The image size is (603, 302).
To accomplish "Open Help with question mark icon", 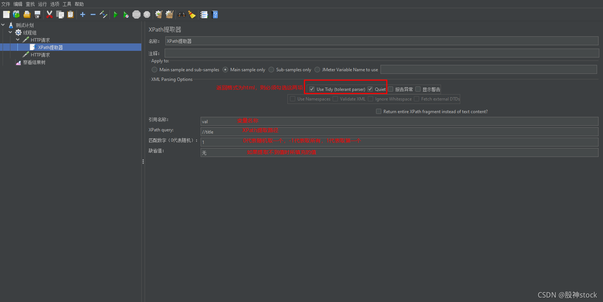I will coord(215,14).
